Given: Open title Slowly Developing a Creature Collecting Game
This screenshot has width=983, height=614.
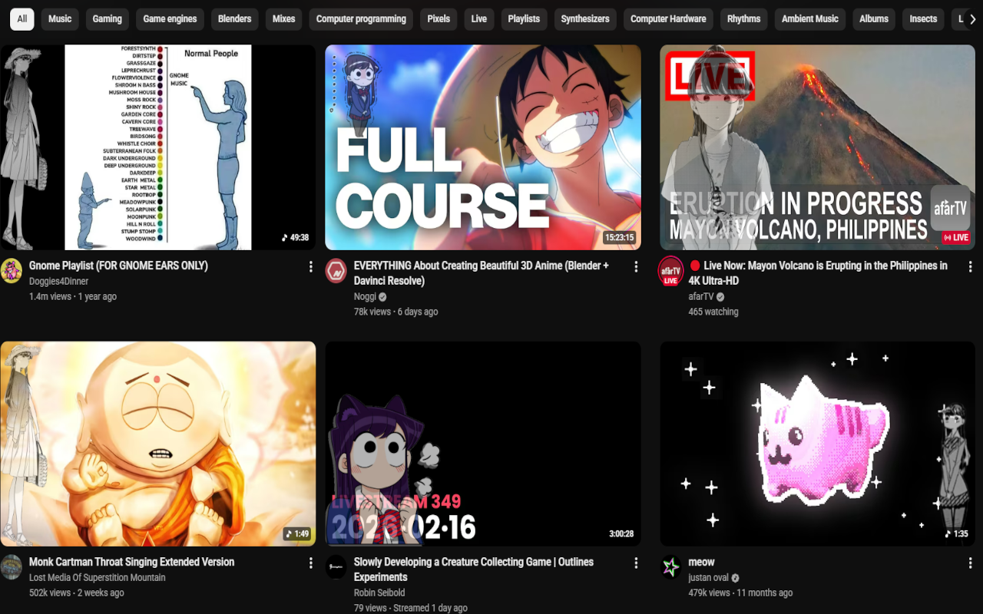Looking at the screenshot, I should [474, 569].
